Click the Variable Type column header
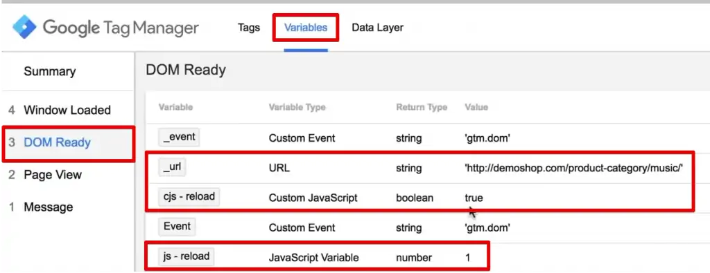This screenshot has height=273, width=710. point(297,107)
